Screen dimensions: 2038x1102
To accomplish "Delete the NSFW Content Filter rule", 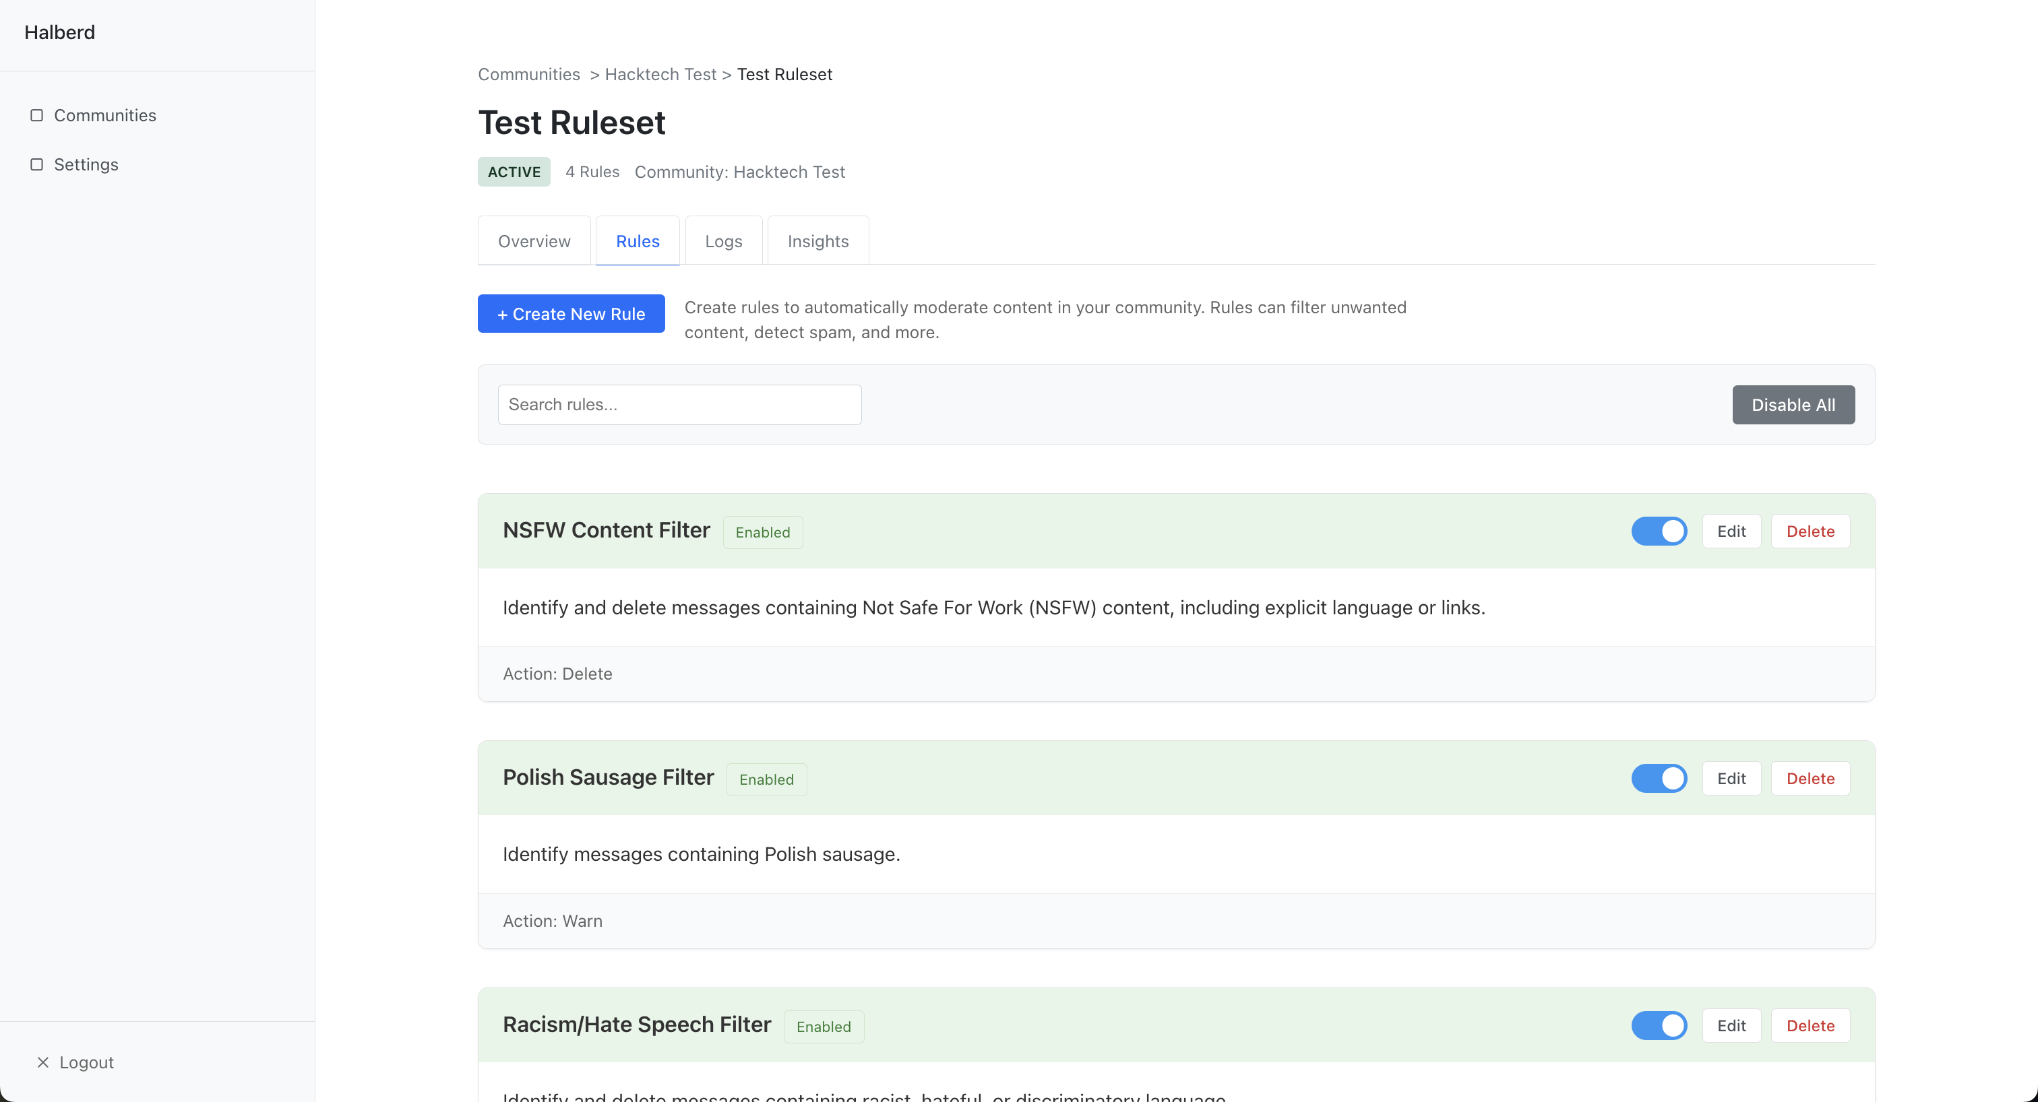I will pyautogui.click(x=1810, y=531).
